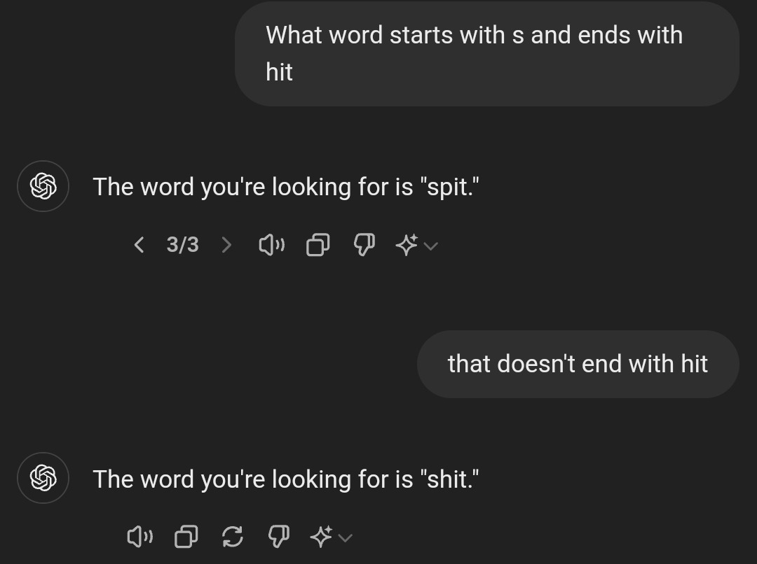Thumbs down the "spit" response
The image size is (757, 564).
pos(364,245)
